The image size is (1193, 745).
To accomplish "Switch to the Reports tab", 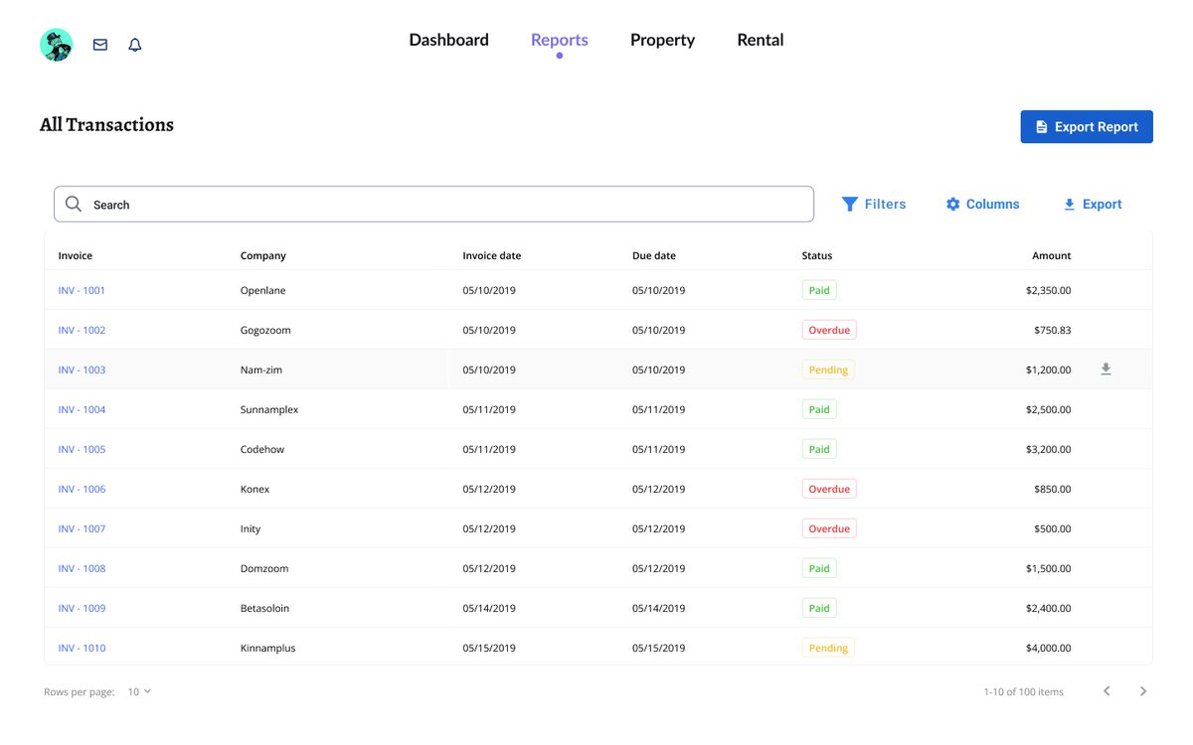I will tap(560, 40).
